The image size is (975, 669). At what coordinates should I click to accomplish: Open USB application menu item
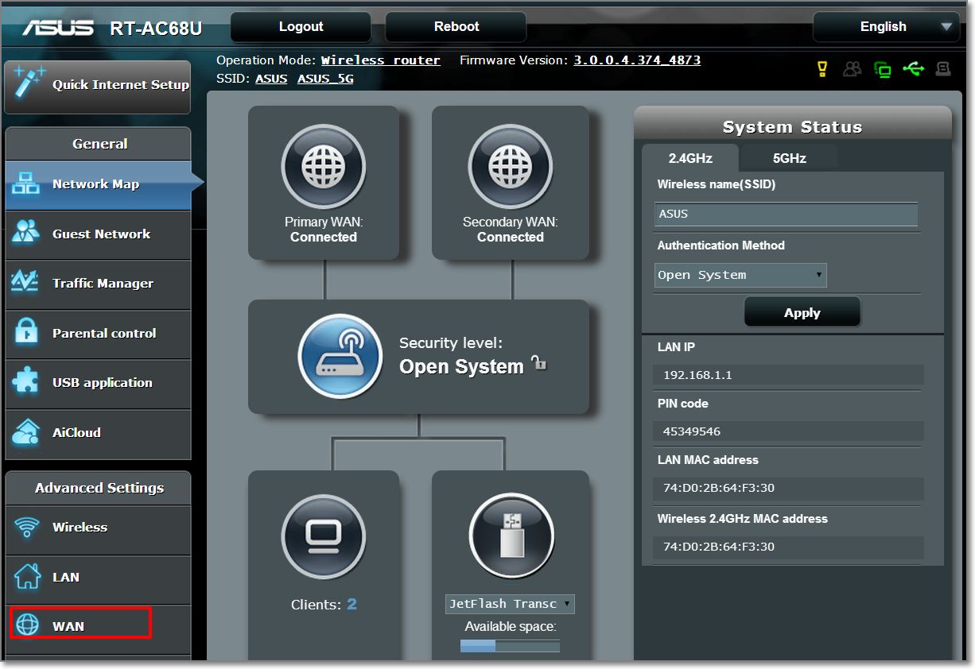tap(99, 383)
